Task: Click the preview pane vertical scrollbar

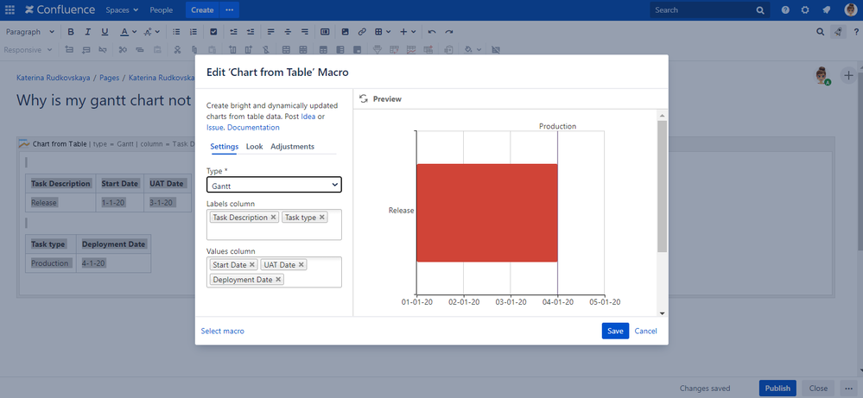Action: [662, 186]
